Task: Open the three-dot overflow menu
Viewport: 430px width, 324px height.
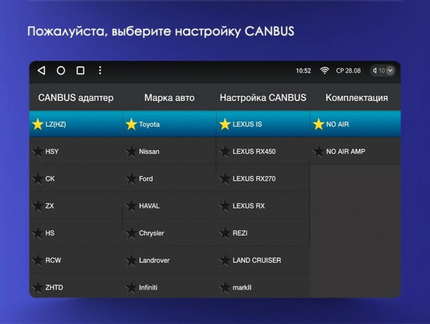Action: point(100,71)
